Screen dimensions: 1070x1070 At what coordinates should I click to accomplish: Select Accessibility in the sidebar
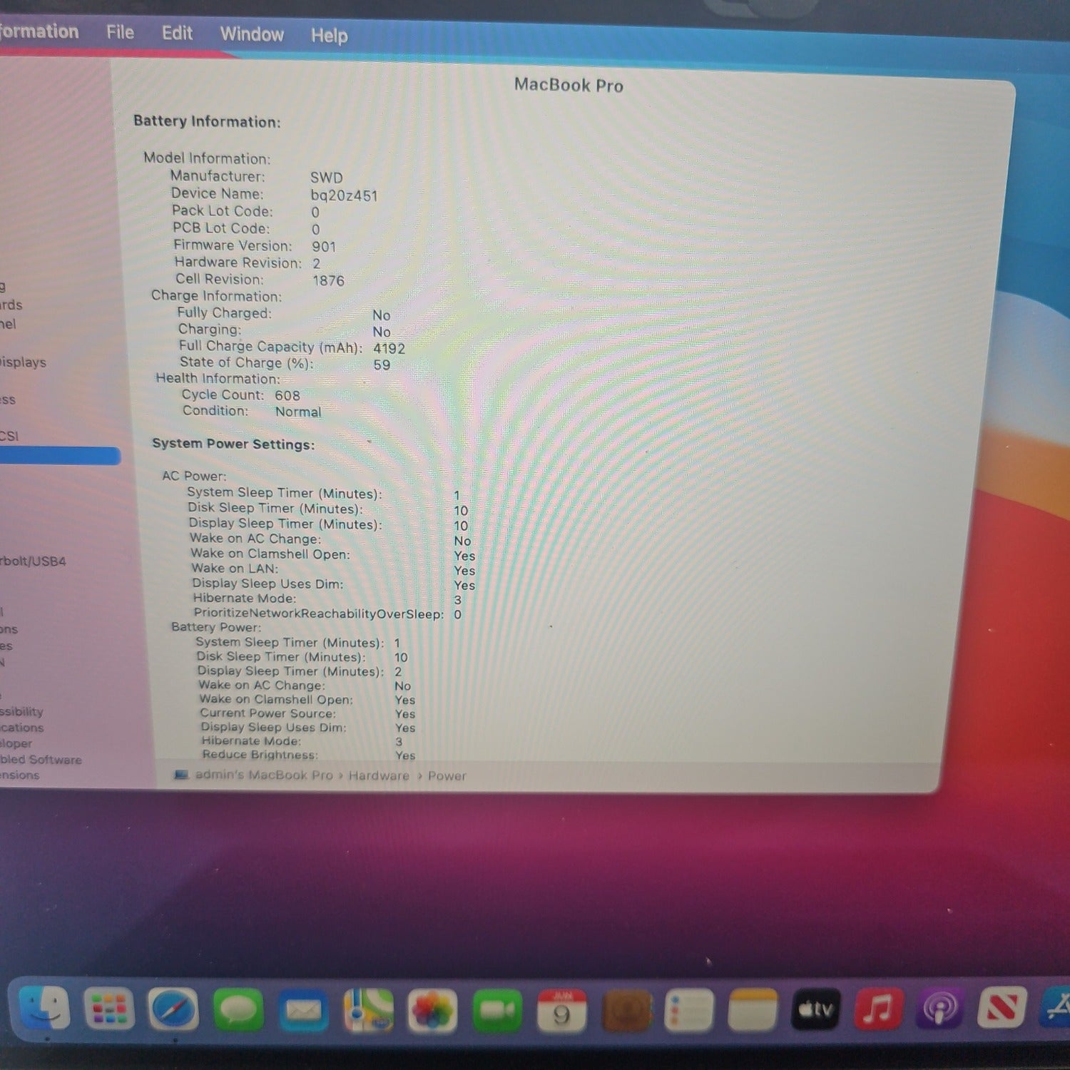21,712
